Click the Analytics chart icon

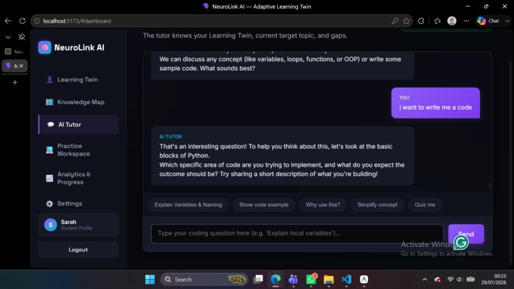click(50, 178)
